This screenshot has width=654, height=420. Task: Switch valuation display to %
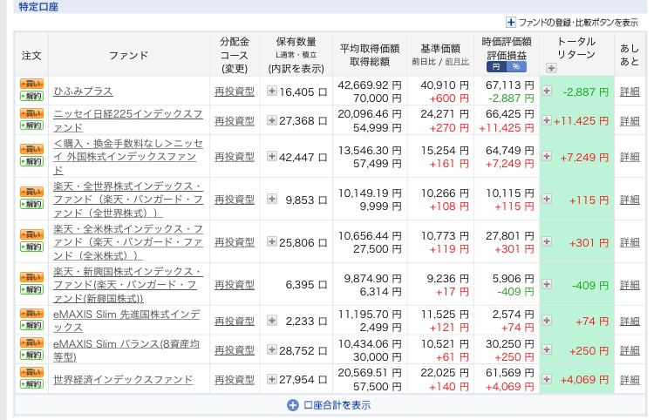[x=516, y=67]
